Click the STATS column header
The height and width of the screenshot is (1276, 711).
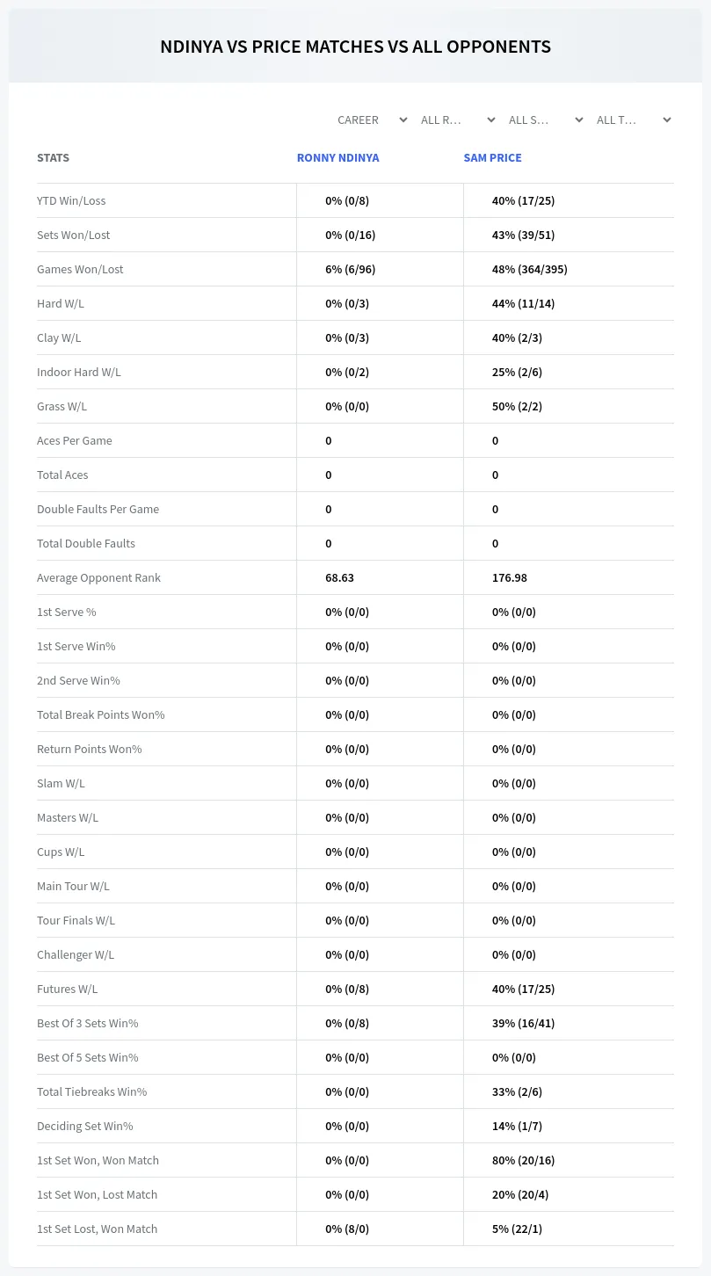(53, 158)
